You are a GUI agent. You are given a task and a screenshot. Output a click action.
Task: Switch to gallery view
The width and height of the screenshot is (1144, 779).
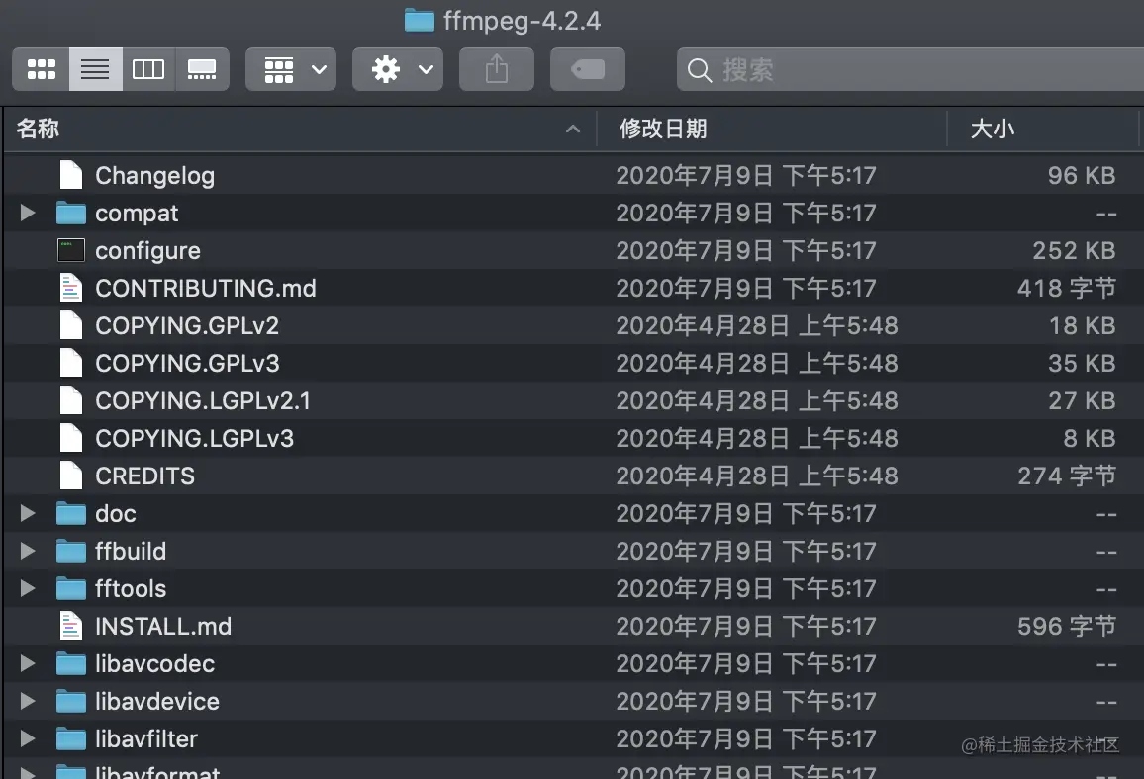pos(202,69)
